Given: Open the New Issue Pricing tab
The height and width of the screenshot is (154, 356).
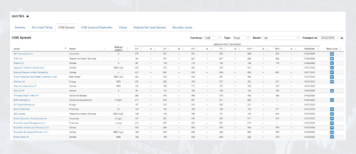Looking at the screenshot, I should [42, 27].
